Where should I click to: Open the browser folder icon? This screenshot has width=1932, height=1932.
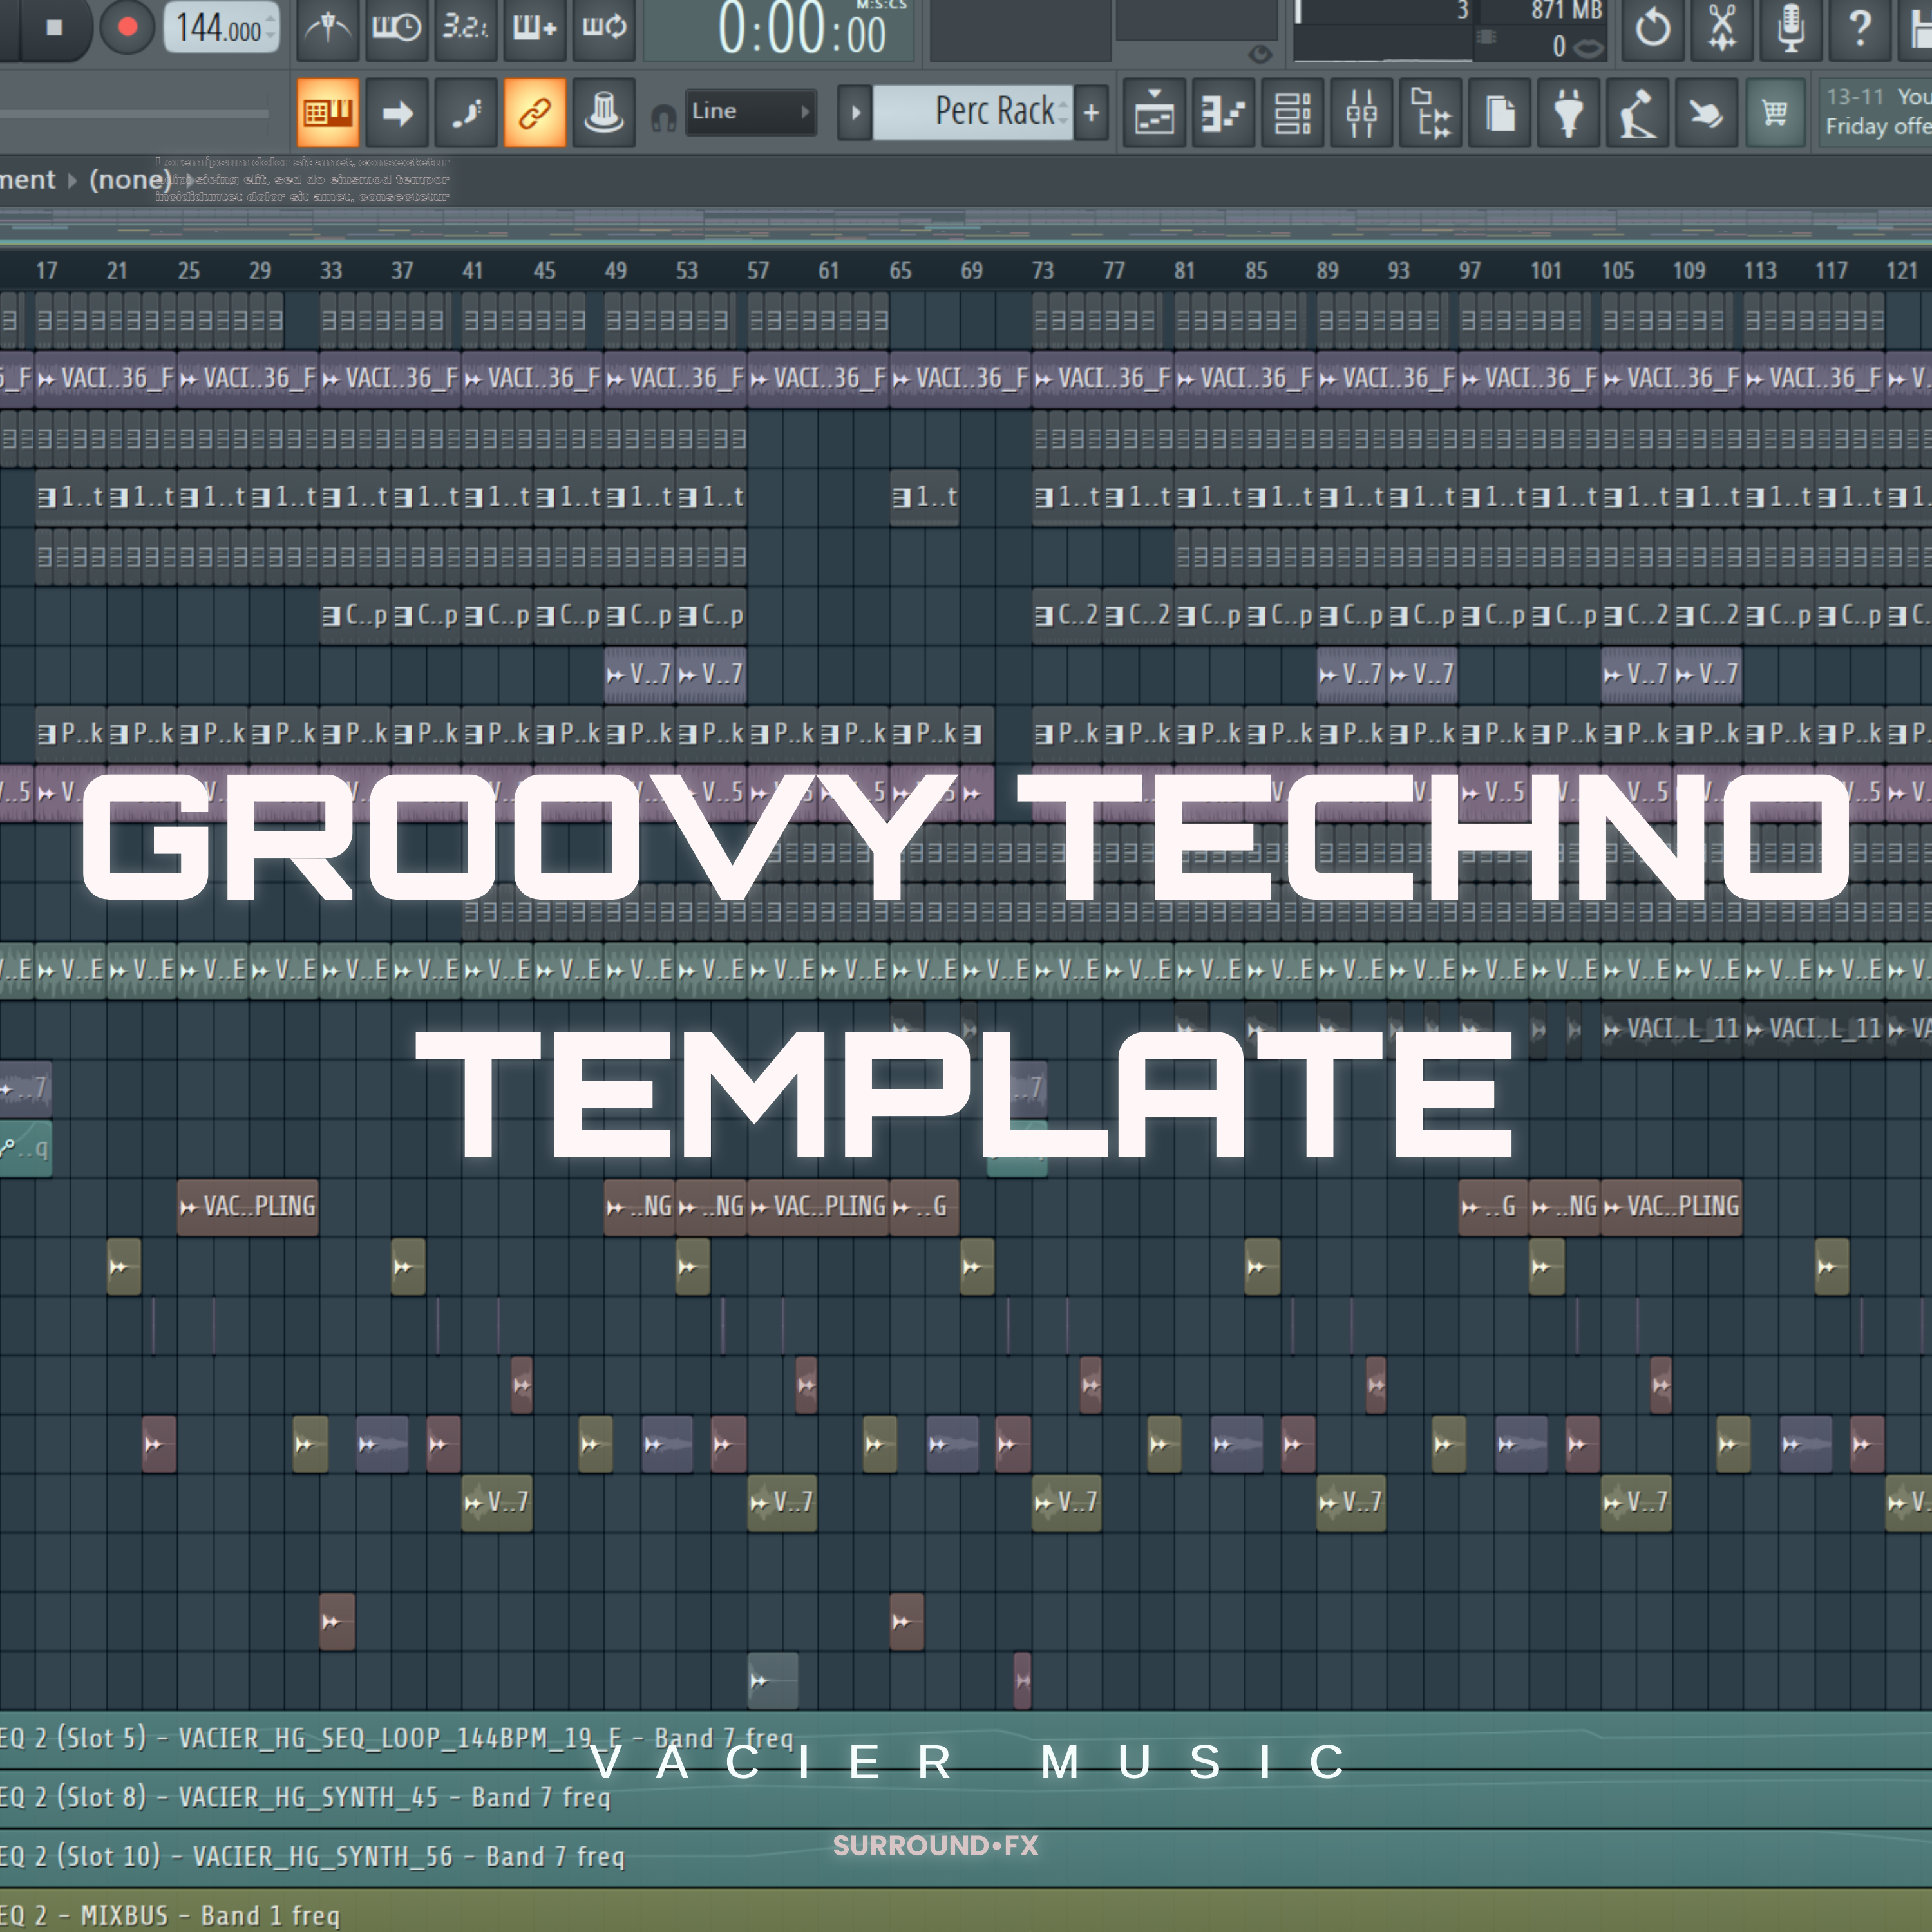click(x=1430, y=113)
